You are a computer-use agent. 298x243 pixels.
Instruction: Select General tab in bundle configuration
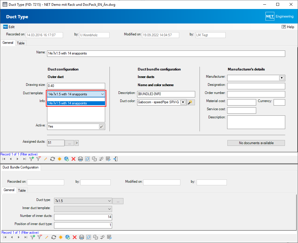pyautogui.click(x=9, y=190)
